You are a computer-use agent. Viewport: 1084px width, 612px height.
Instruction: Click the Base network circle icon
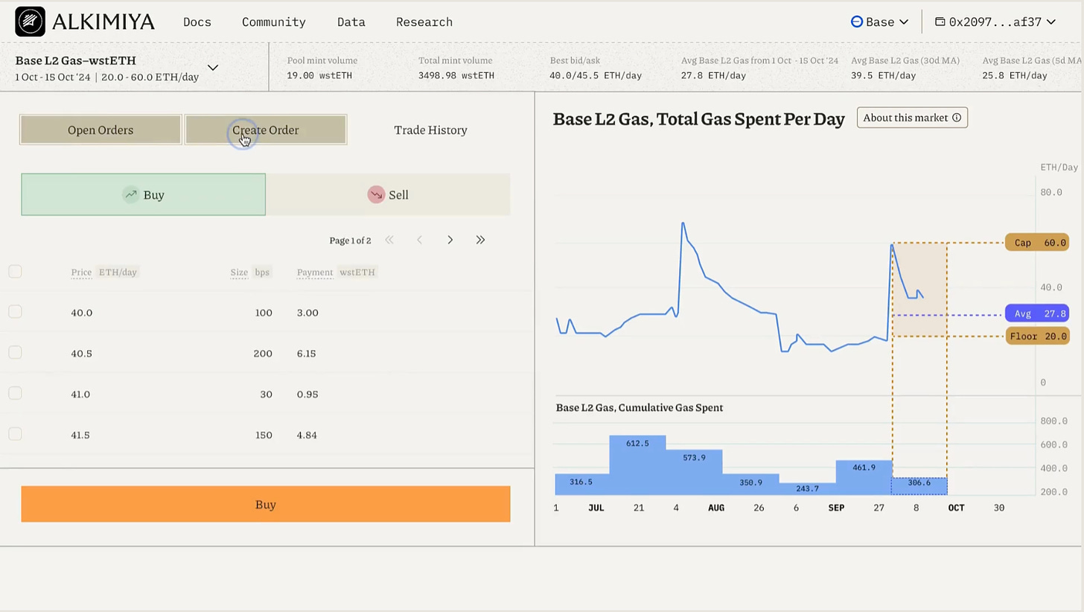857,22
